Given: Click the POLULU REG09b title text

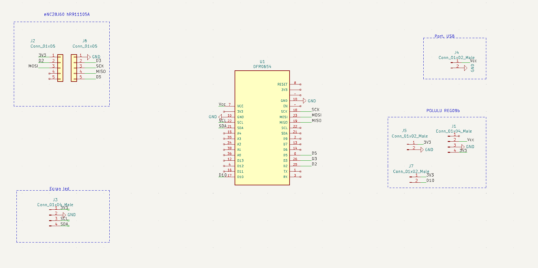Looking at the screenshot, I should [443, 111].
